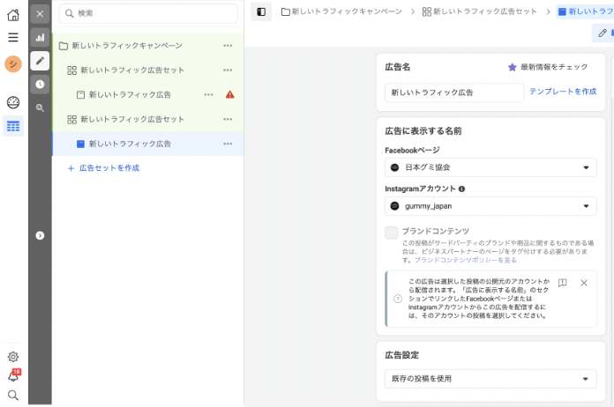The width and height of the screenshot is (614, 407).
Task: Close the editing pane with X
Action: (x=40, y=13)
